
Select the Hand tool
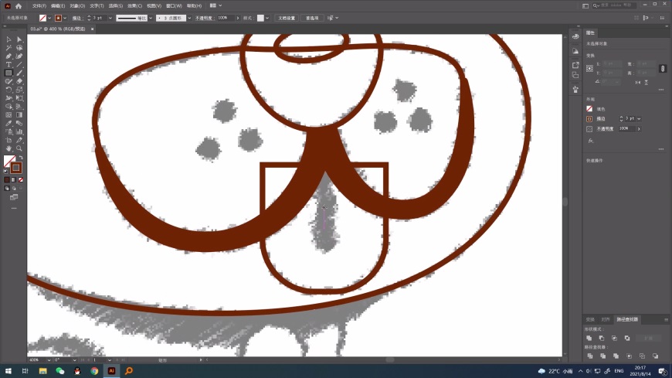pyautogui.click(x=8, y=148)
